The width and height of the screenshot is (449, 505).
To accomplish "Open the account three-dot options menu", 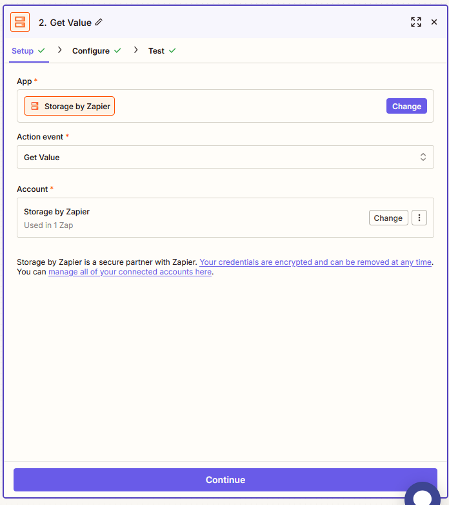I will click(419, 218).
